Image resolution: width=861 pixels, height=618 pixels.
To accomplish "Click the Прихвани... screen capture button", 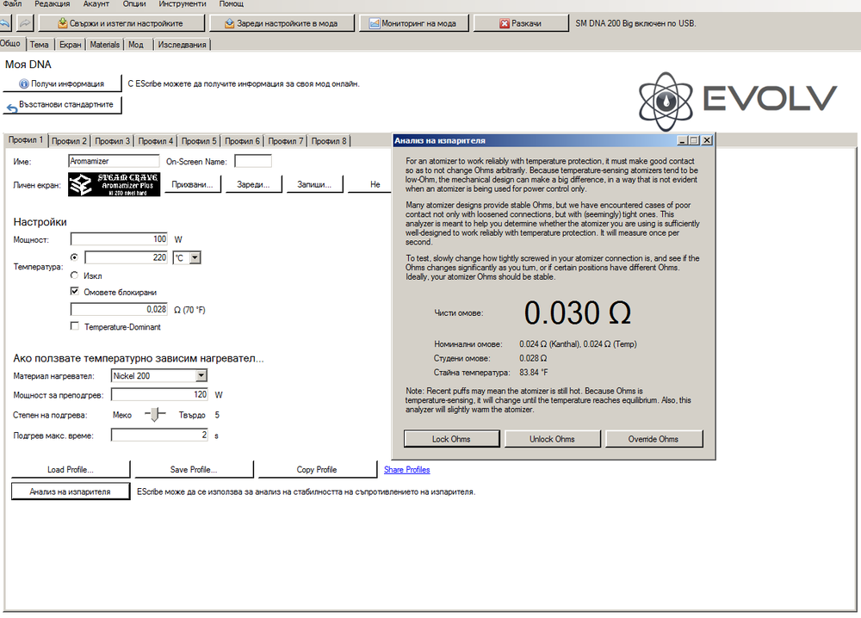I will (x=192, y=184).
